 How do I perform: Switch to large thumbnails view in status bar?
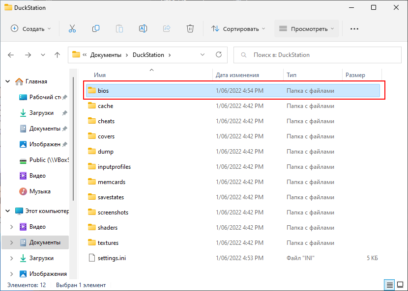tap(400, 285)
